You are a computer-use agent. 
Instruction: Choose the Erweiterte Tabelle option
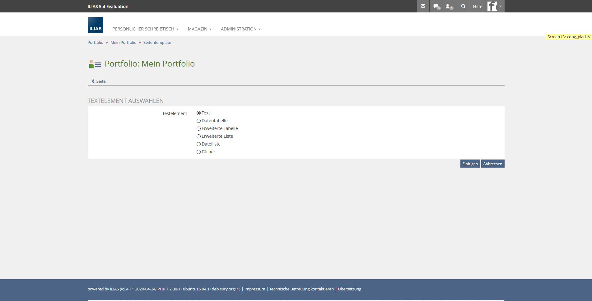tap(198, 129)
